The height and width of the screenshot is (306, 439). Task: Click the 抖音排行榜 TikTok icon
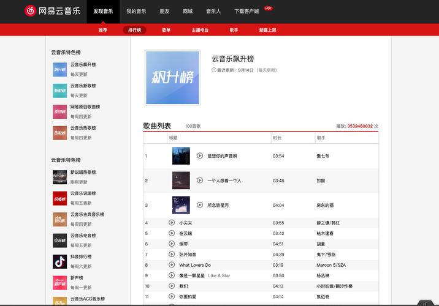(59, 261)
